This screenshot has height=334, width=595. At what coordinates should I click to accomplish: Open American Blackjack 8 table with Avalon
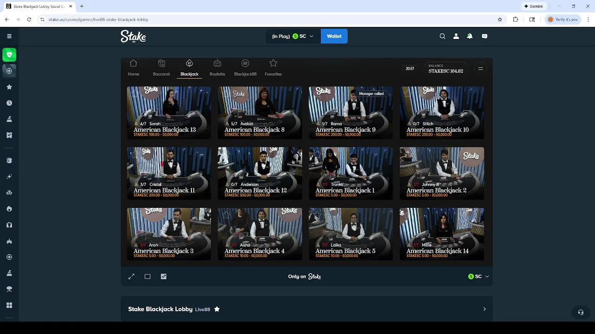point(260,113)
